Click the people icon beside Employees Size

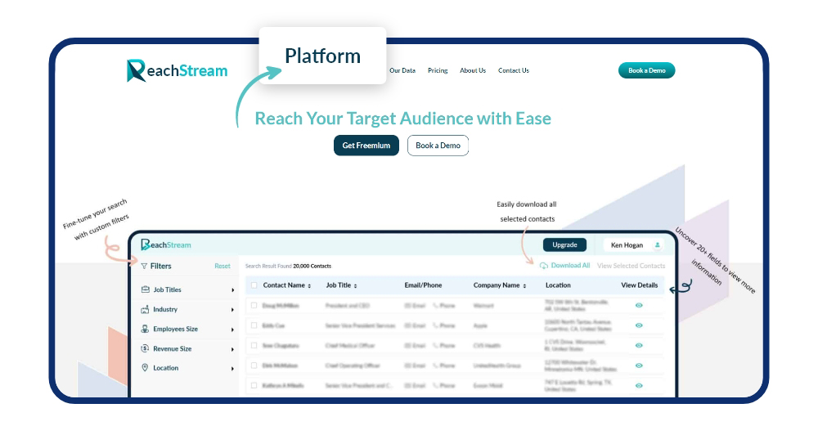click(145, 329)
